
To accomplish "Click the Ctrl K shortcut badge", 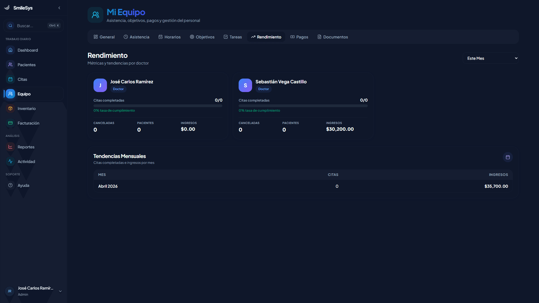I will 54,26.
